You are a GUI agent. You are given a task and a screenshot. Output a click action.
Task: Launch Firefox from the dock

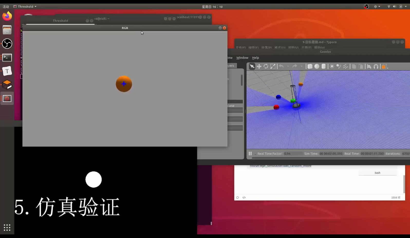tap(7, 16)
